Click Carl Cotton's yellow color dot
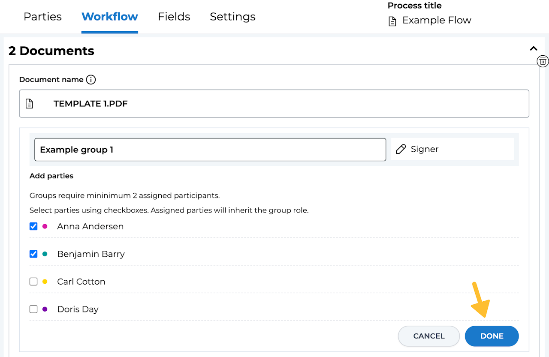 click(x=45, y=282)
